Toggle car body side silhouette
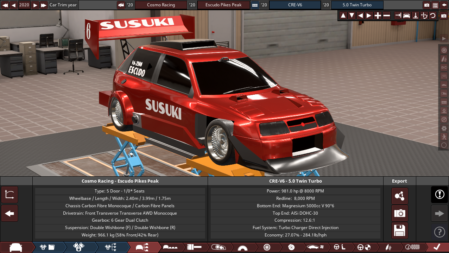 point(444,84)
